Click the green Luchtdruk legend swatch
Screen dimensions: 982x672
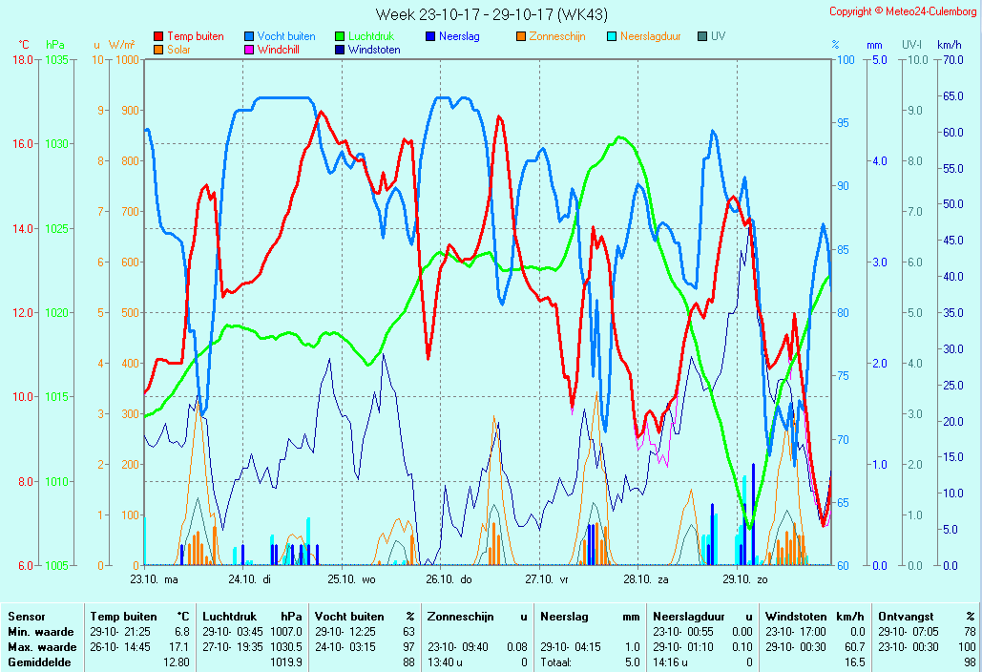coord(340,37)
